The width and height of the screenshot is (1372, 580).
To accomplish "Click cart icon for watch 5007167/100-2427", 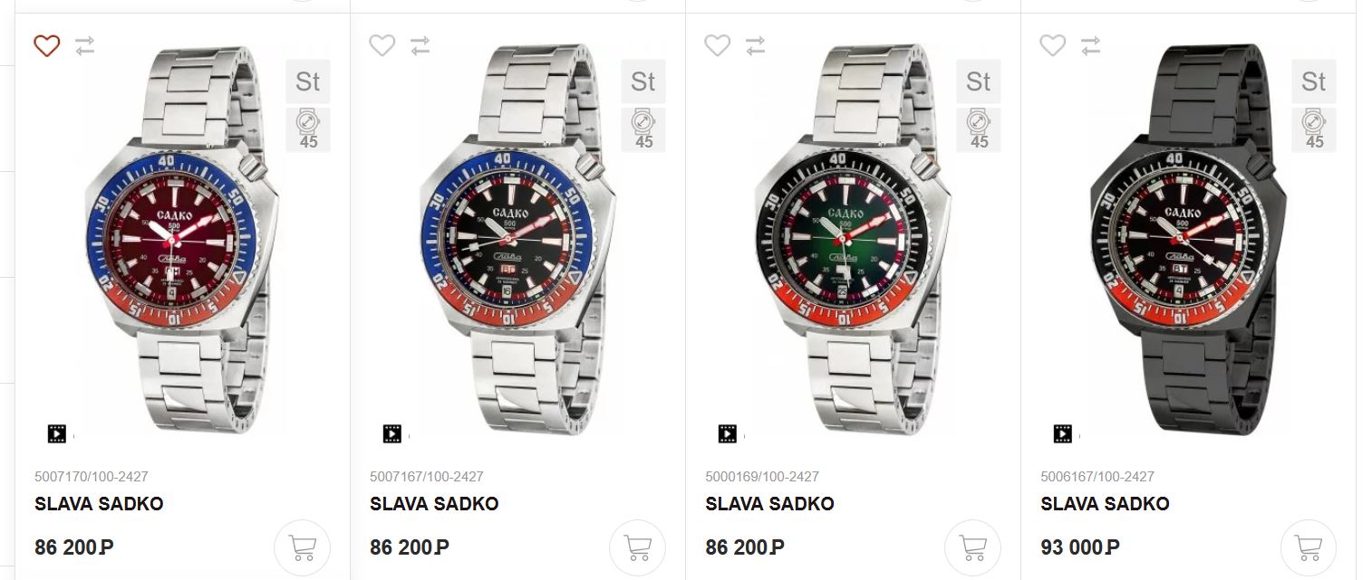I will pyautogui.click(x=637, y=547).
